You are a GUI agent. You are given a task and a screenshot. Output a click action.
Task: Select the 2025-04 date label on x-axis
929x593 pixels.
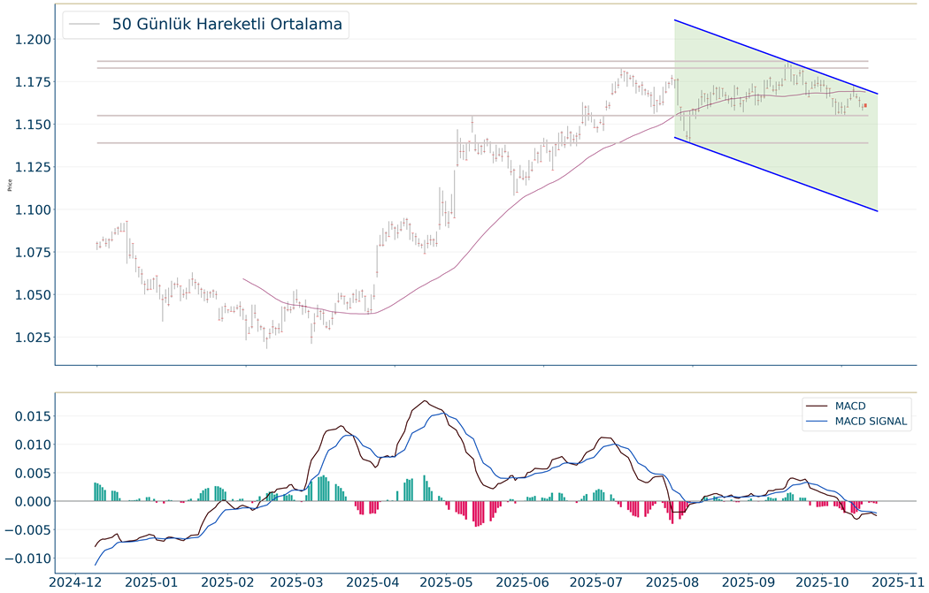pos(373,582)
